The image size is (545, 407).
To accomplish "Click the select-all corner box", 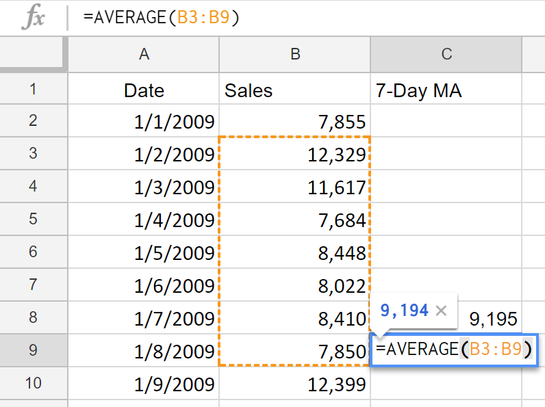I will coord(34,55).
